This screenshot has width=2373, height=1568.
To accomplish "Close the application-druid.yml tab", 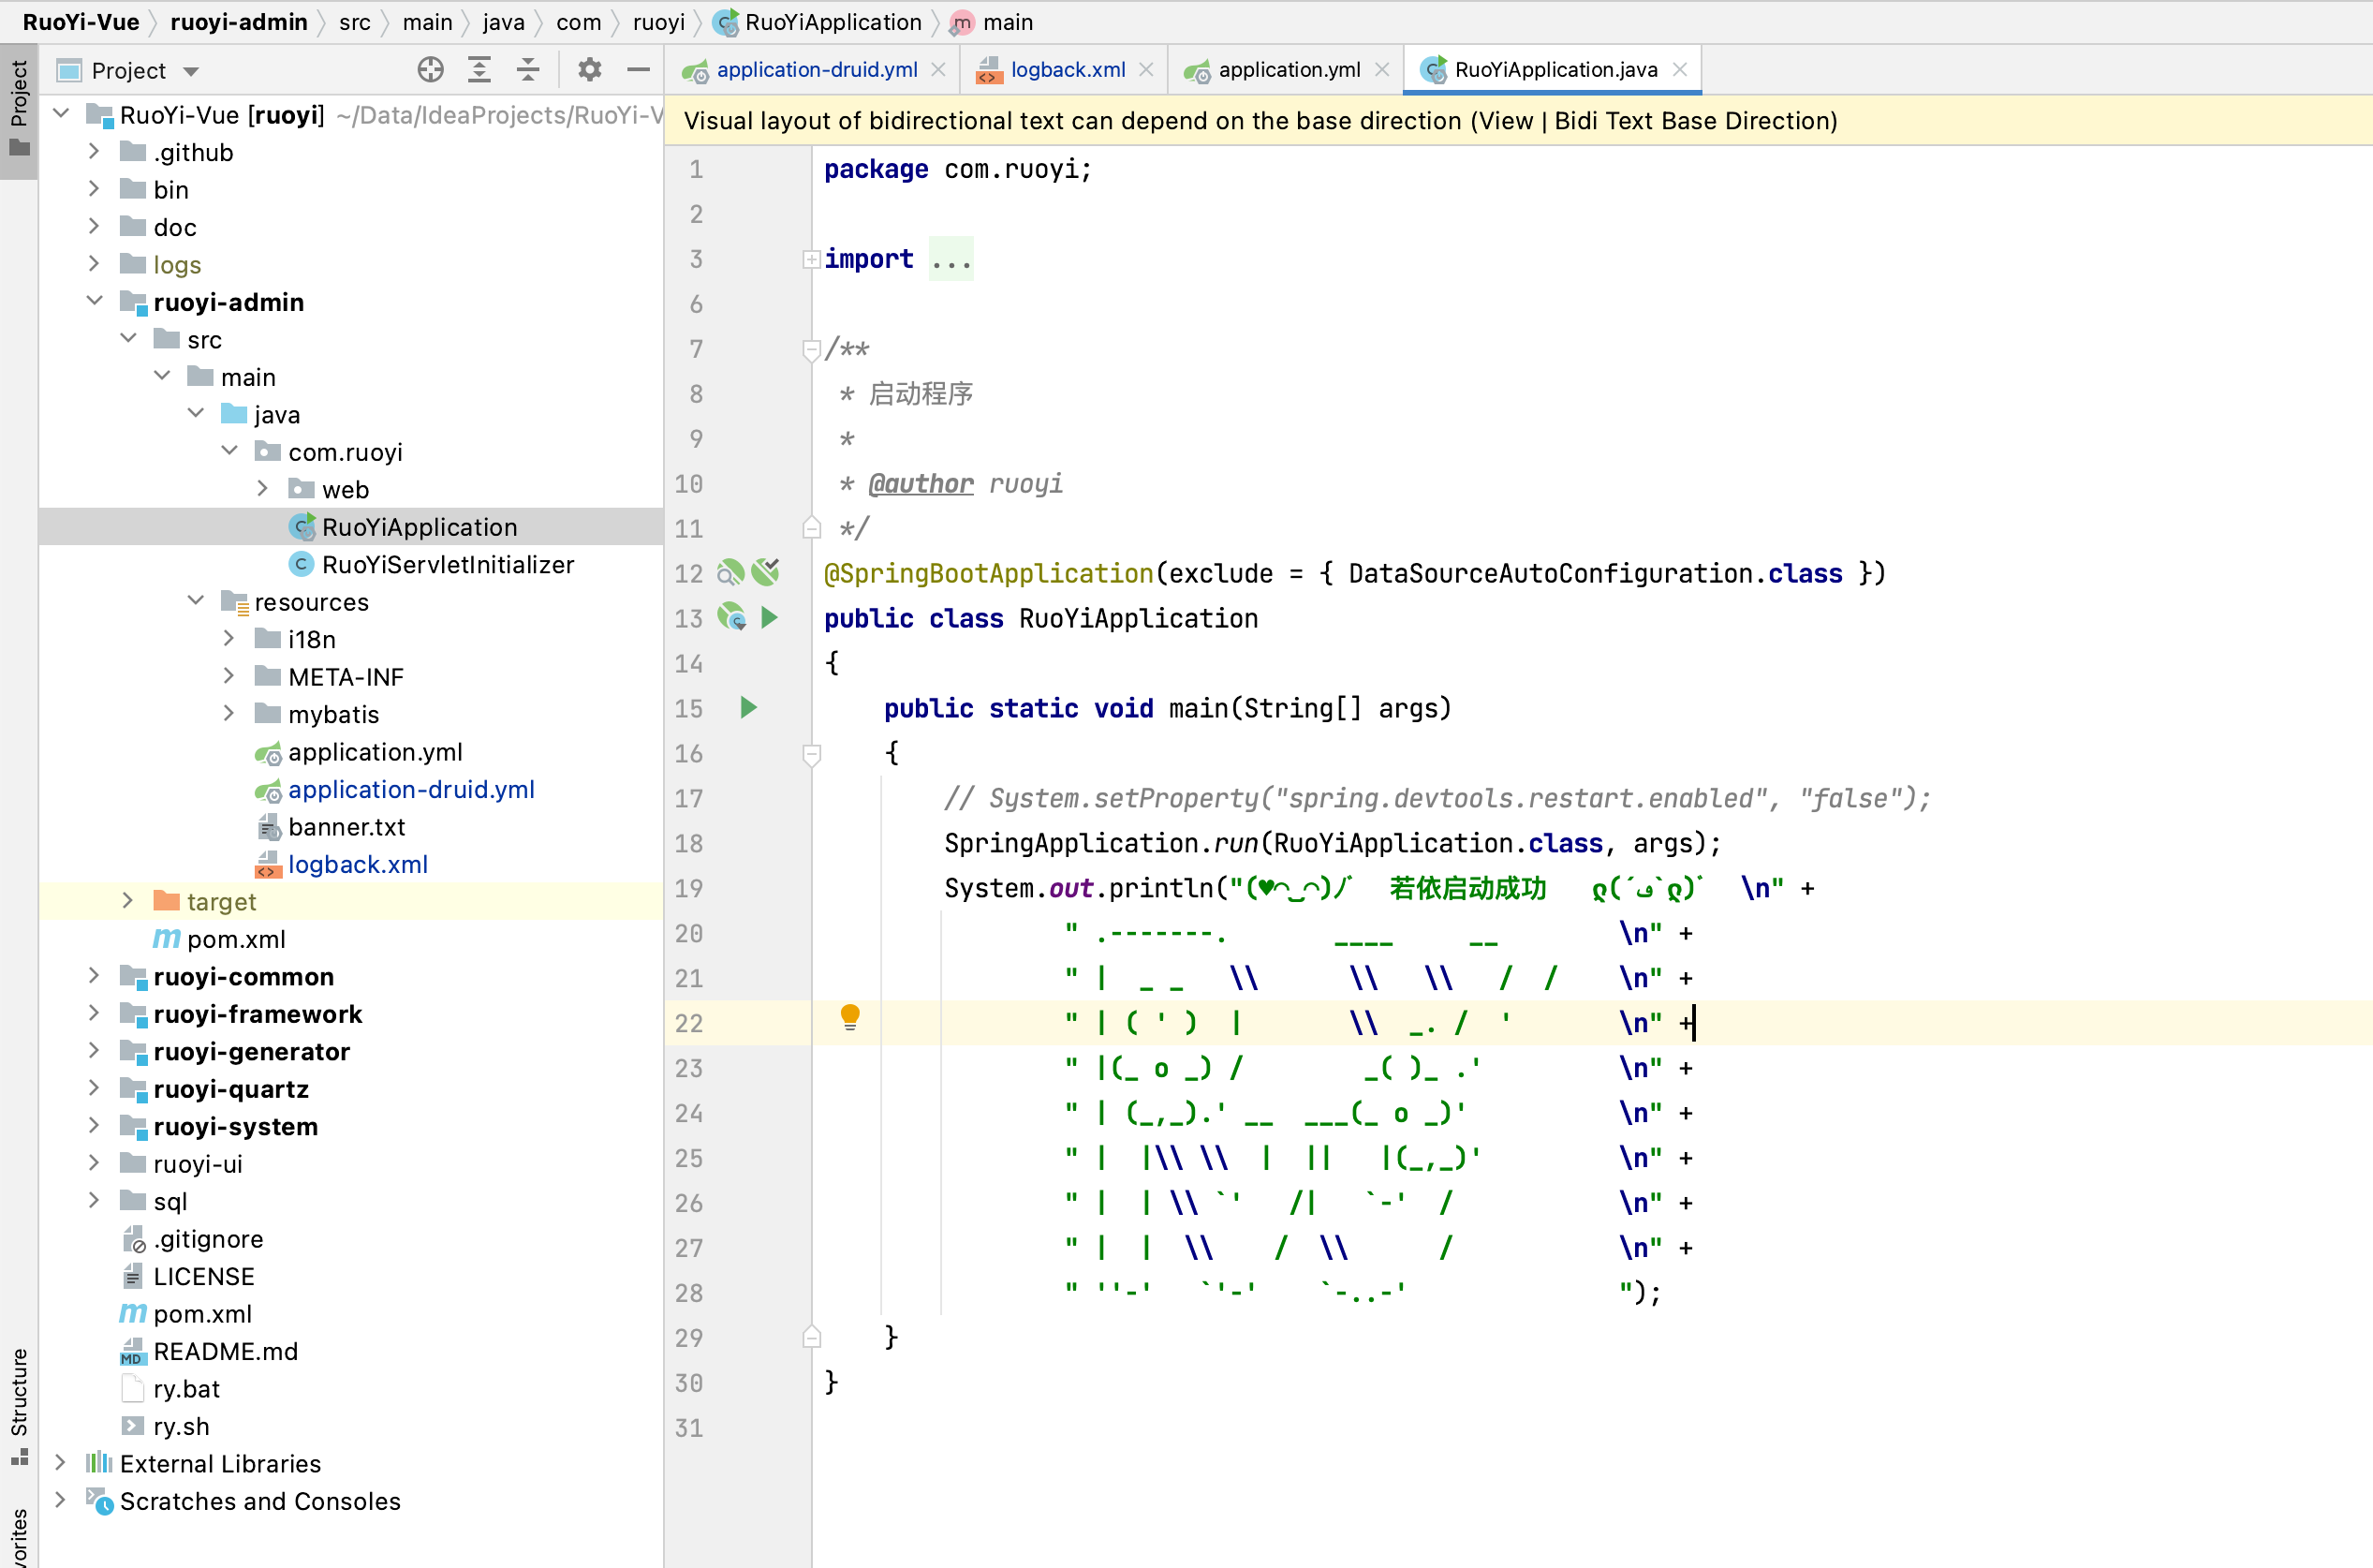I will pos(938,70).
